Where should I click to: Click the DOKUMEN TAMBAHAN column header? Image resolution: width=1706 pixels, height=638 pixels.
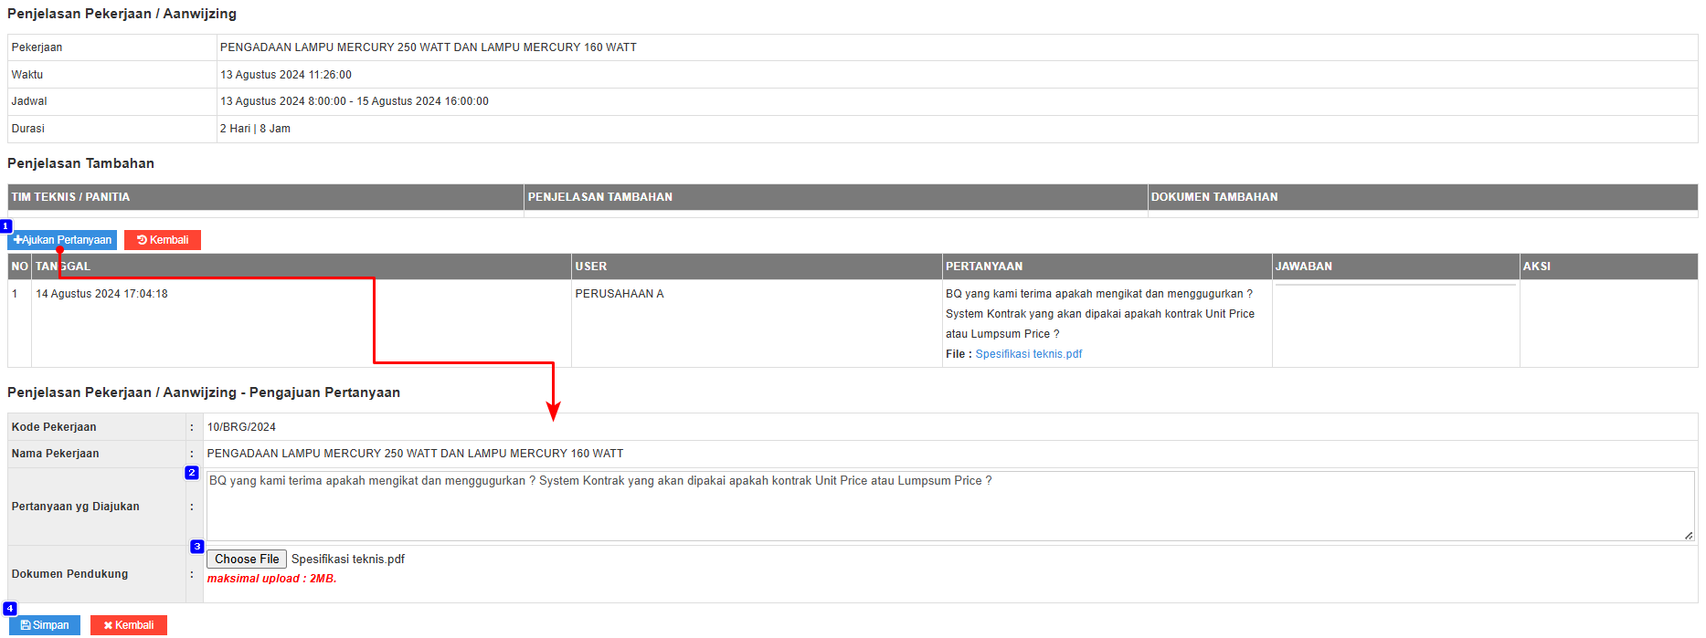1214,197
